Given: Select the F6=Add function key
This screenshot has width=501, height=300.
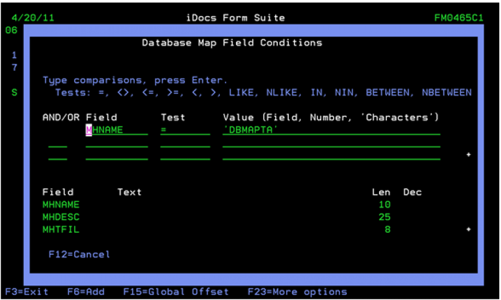Looking at the screenshot, I should tap(86, 292).
